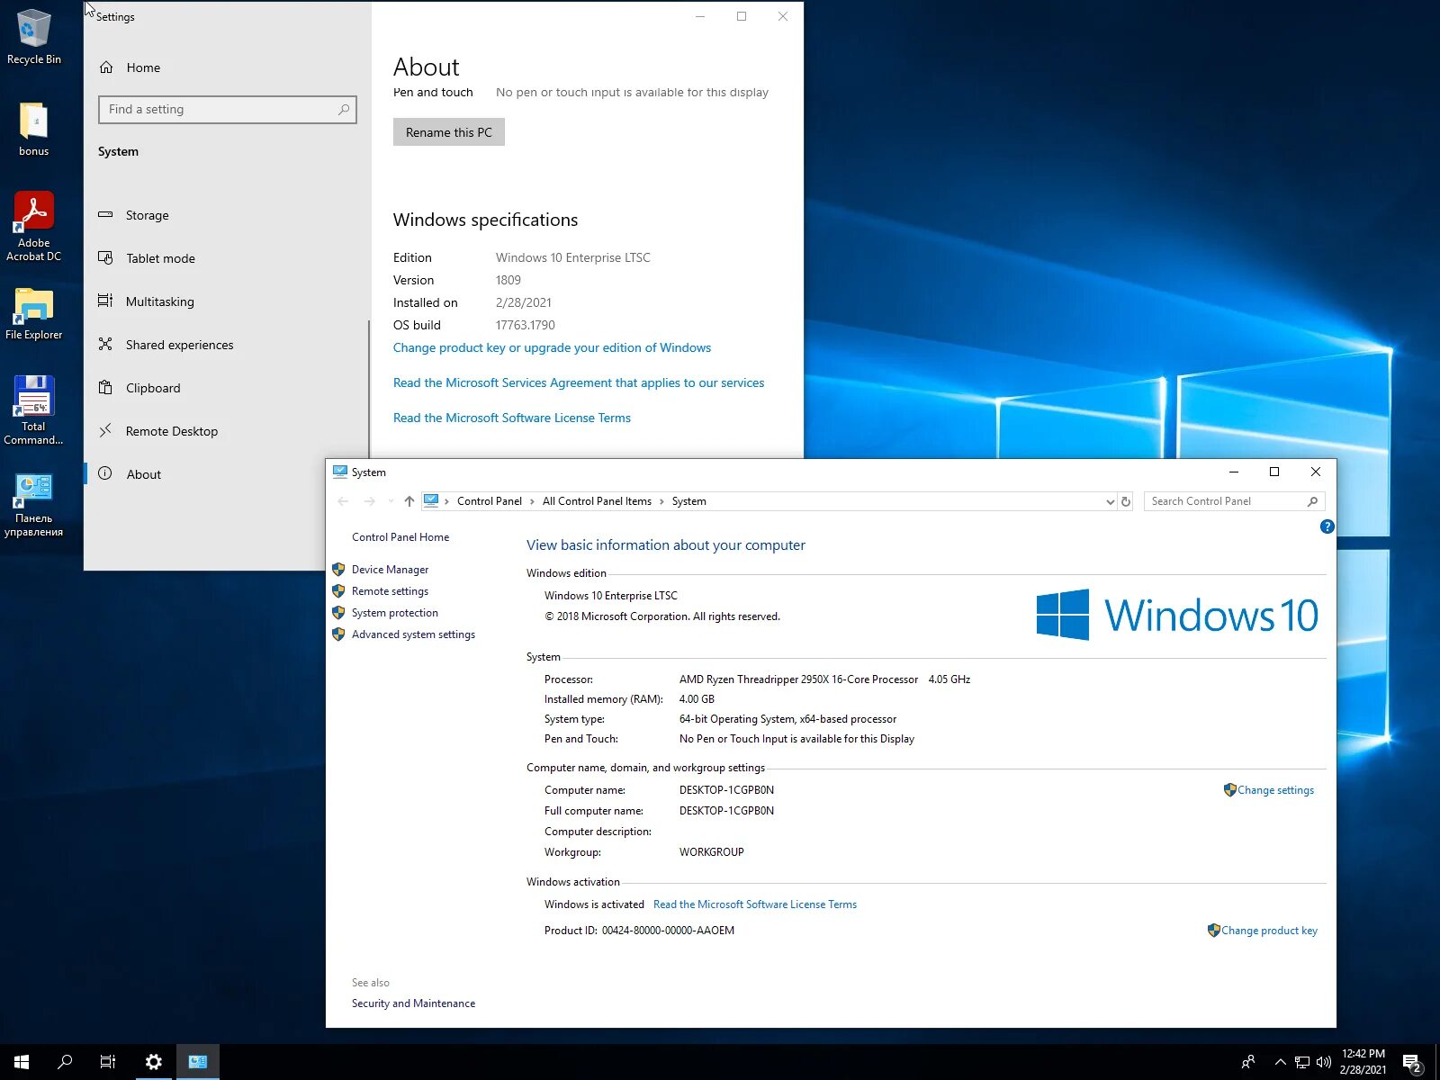The height and width of the screenshot is (1080, 1440).
Task: Click the Forward arrow in System window
Action: coord(370,501)
